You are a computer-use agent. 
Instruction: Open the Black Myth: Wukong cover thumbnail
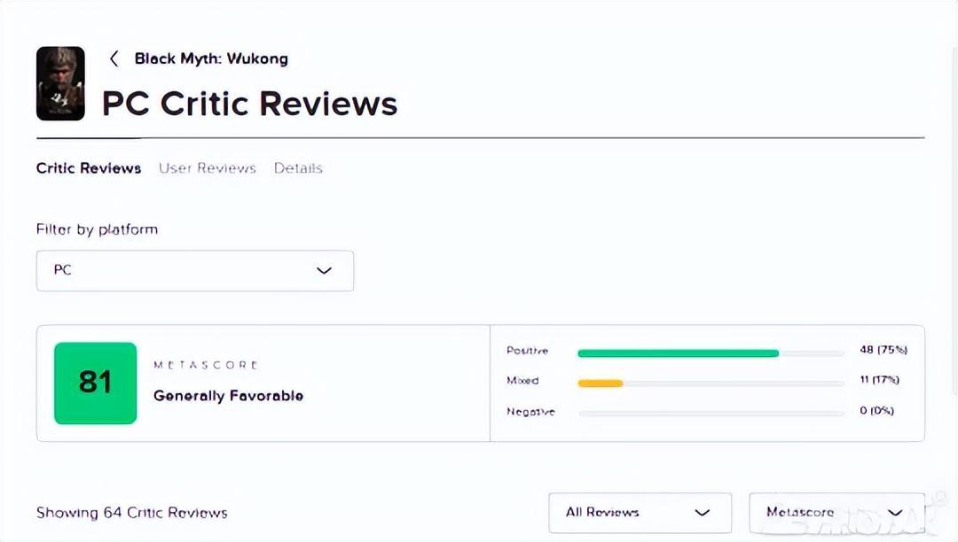60,83
